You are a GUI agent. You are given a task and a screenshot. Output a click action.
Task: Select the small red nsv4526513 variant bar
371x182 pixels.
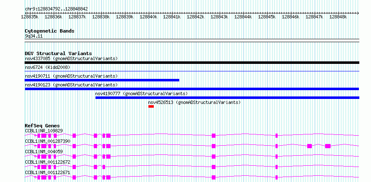coord(151,106)
